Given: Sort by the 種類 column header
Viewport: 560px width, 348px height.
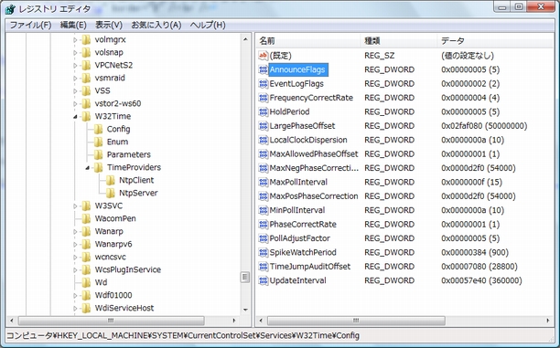Looking at the screenshot, I should (x=399, y=41).
